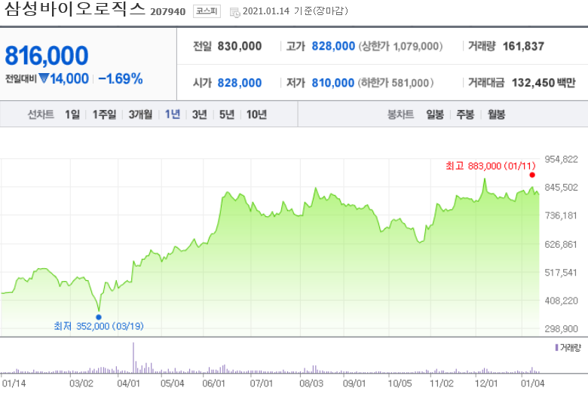Click the 코스피 market badge
This screenshot has height=397, width=588.
coord(207,11)
